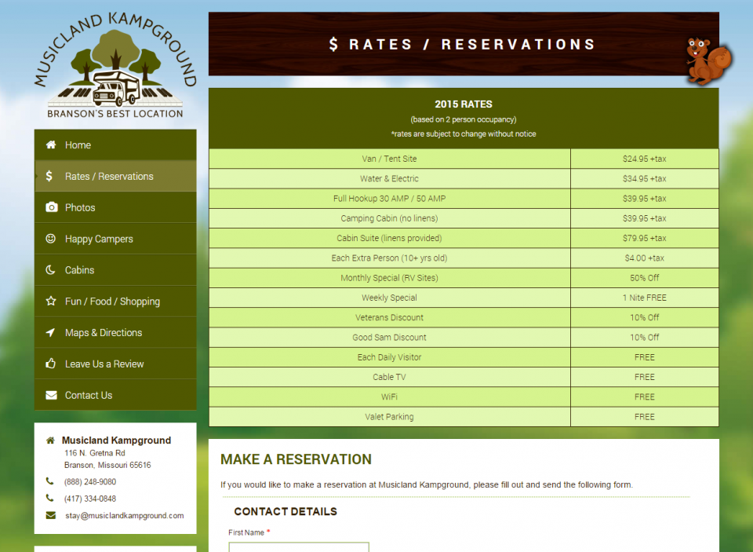Image resolution: width=753 pixels, height=552 pixels.
Task: Click the 1 Nite FREE cell
Action: coord(645,298)
